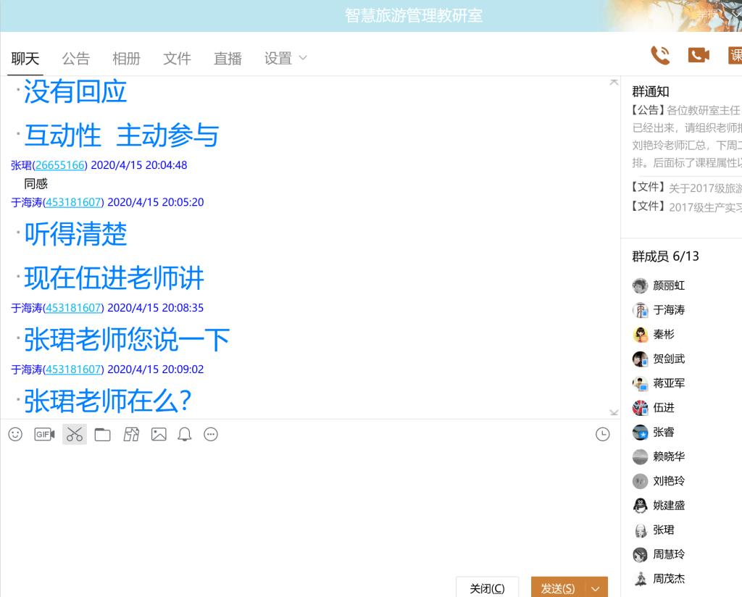The image size is (742, 597).
Task: Open the emoji picker
Action: click(x=15, y=435)
